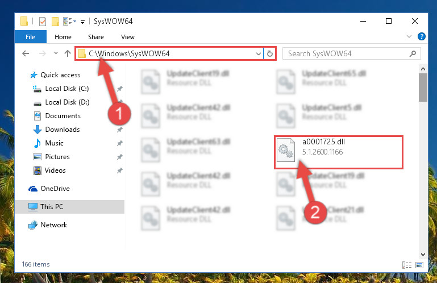Expand the address bar history dropdown

tap(259, 53)
